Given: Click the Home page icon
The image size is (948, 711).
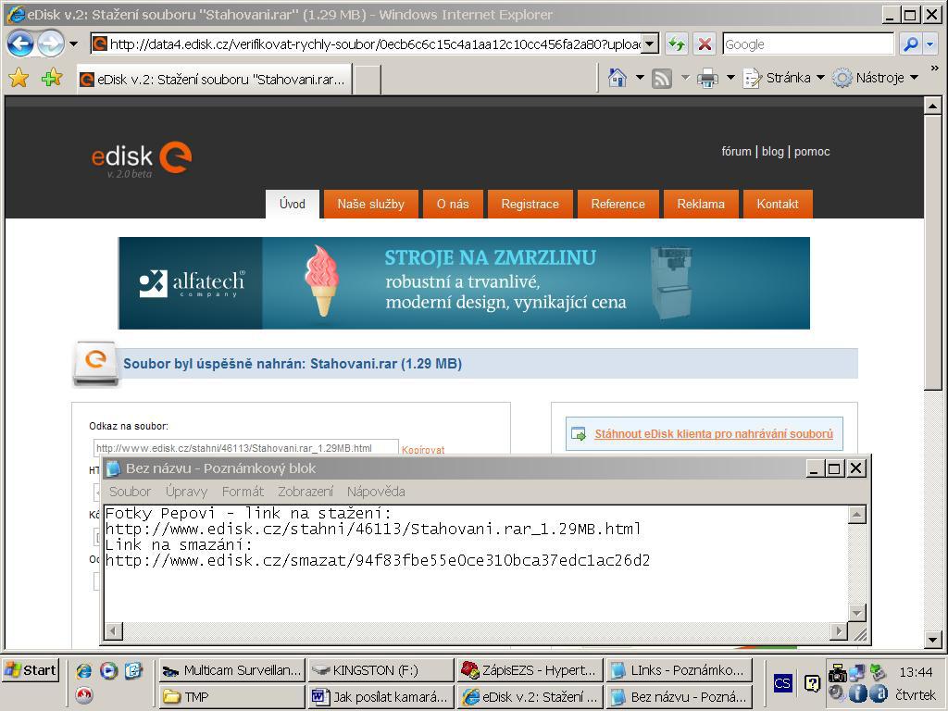Looking at the screenshot, I should (x=617, y=79).
